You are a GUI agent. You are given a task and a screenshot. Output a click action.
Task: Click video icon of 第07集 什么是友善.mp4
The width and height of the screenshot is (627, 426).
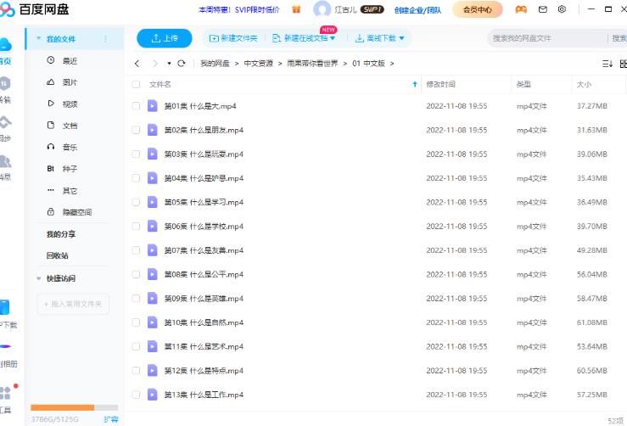point(153,250)
